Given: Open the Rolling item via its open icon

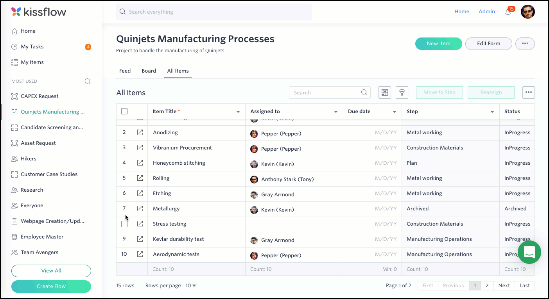Looking at the screenshot, I should pyautogui.click(x=140, y=178).
